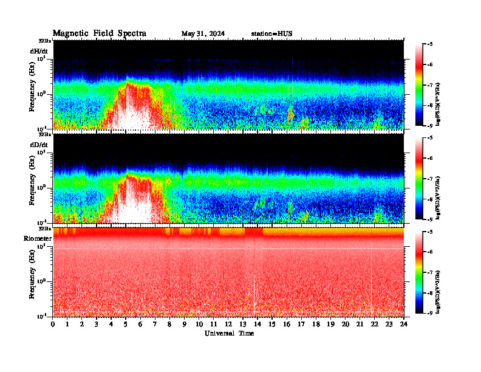
Task: Select the "dH/dt" panel label
Action: pos(39,51)
